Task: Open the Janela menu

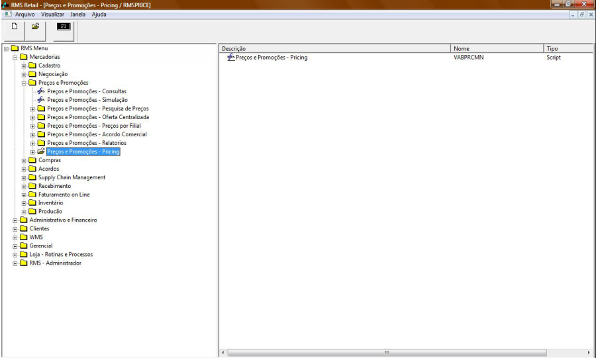Action: pyautogui.click(x=77, y=15)
